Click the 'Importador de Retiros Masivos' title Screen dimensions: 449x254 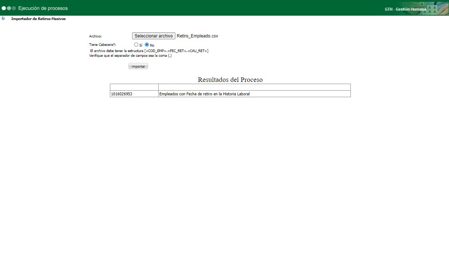tap(39, 19)
